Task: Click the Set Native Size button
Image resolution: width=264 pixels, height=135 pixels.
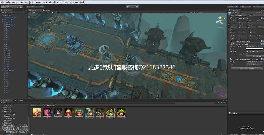Action: [255, 56]
